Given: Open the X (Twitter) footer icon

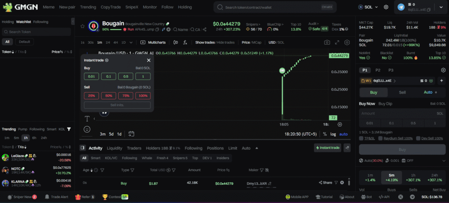Looking at the screenshot, I should pyautogui.click(x=401, y=197).
